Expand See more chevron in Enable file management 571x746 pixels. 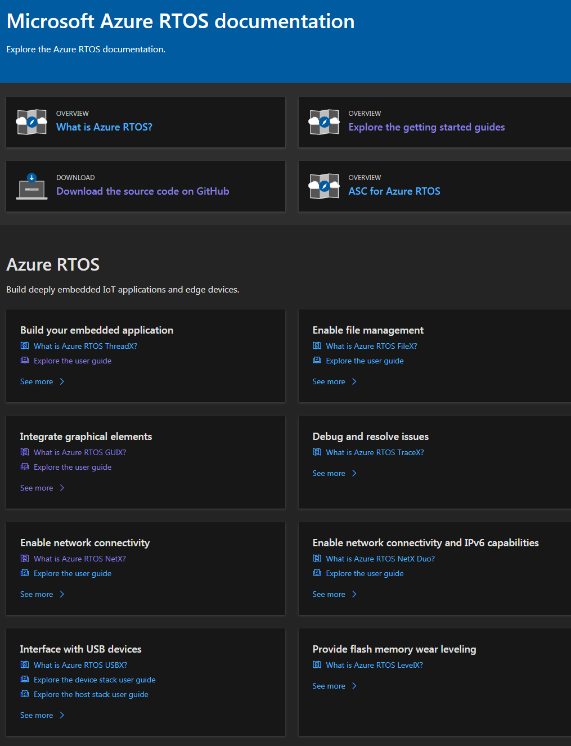pos(354,381)
